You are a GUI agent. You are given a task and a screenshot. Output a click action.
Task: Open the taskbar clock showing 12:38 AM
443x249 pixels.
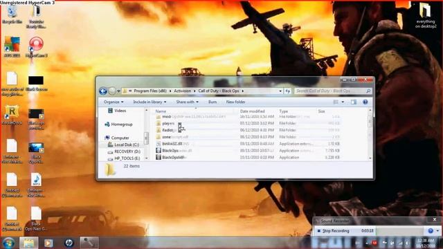(425, 243)
